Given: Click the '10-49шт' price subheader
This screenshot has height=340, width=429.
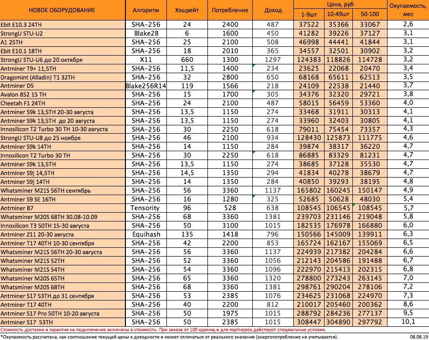Looking at the screenshot, I should [x=338, y=14].
